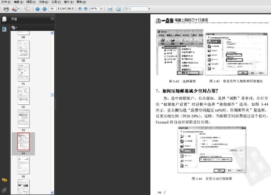Open the search field dropdown arrow
The height and width of the screenshot is (195, 271).
(150, 9)
